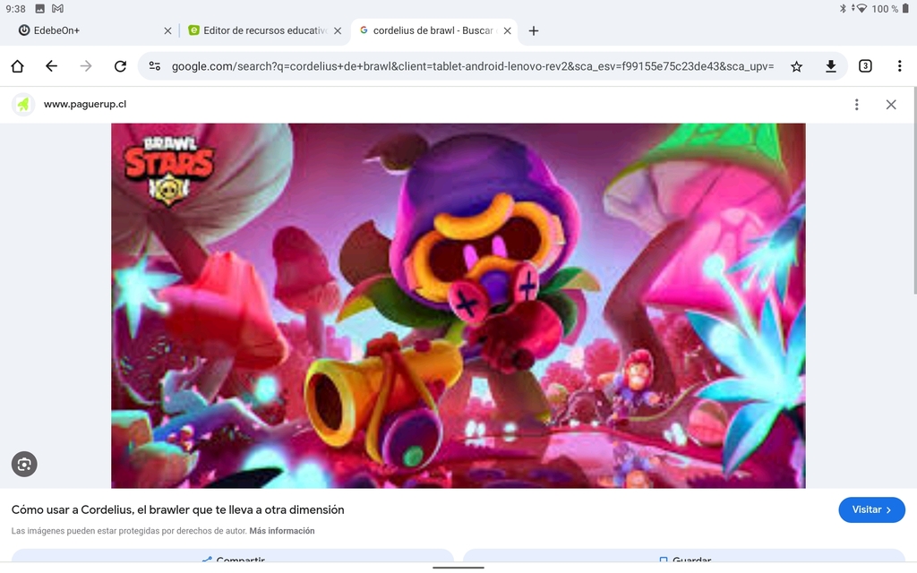
Task: Tap the 9:38 clock in status bar
Action: 16,9
